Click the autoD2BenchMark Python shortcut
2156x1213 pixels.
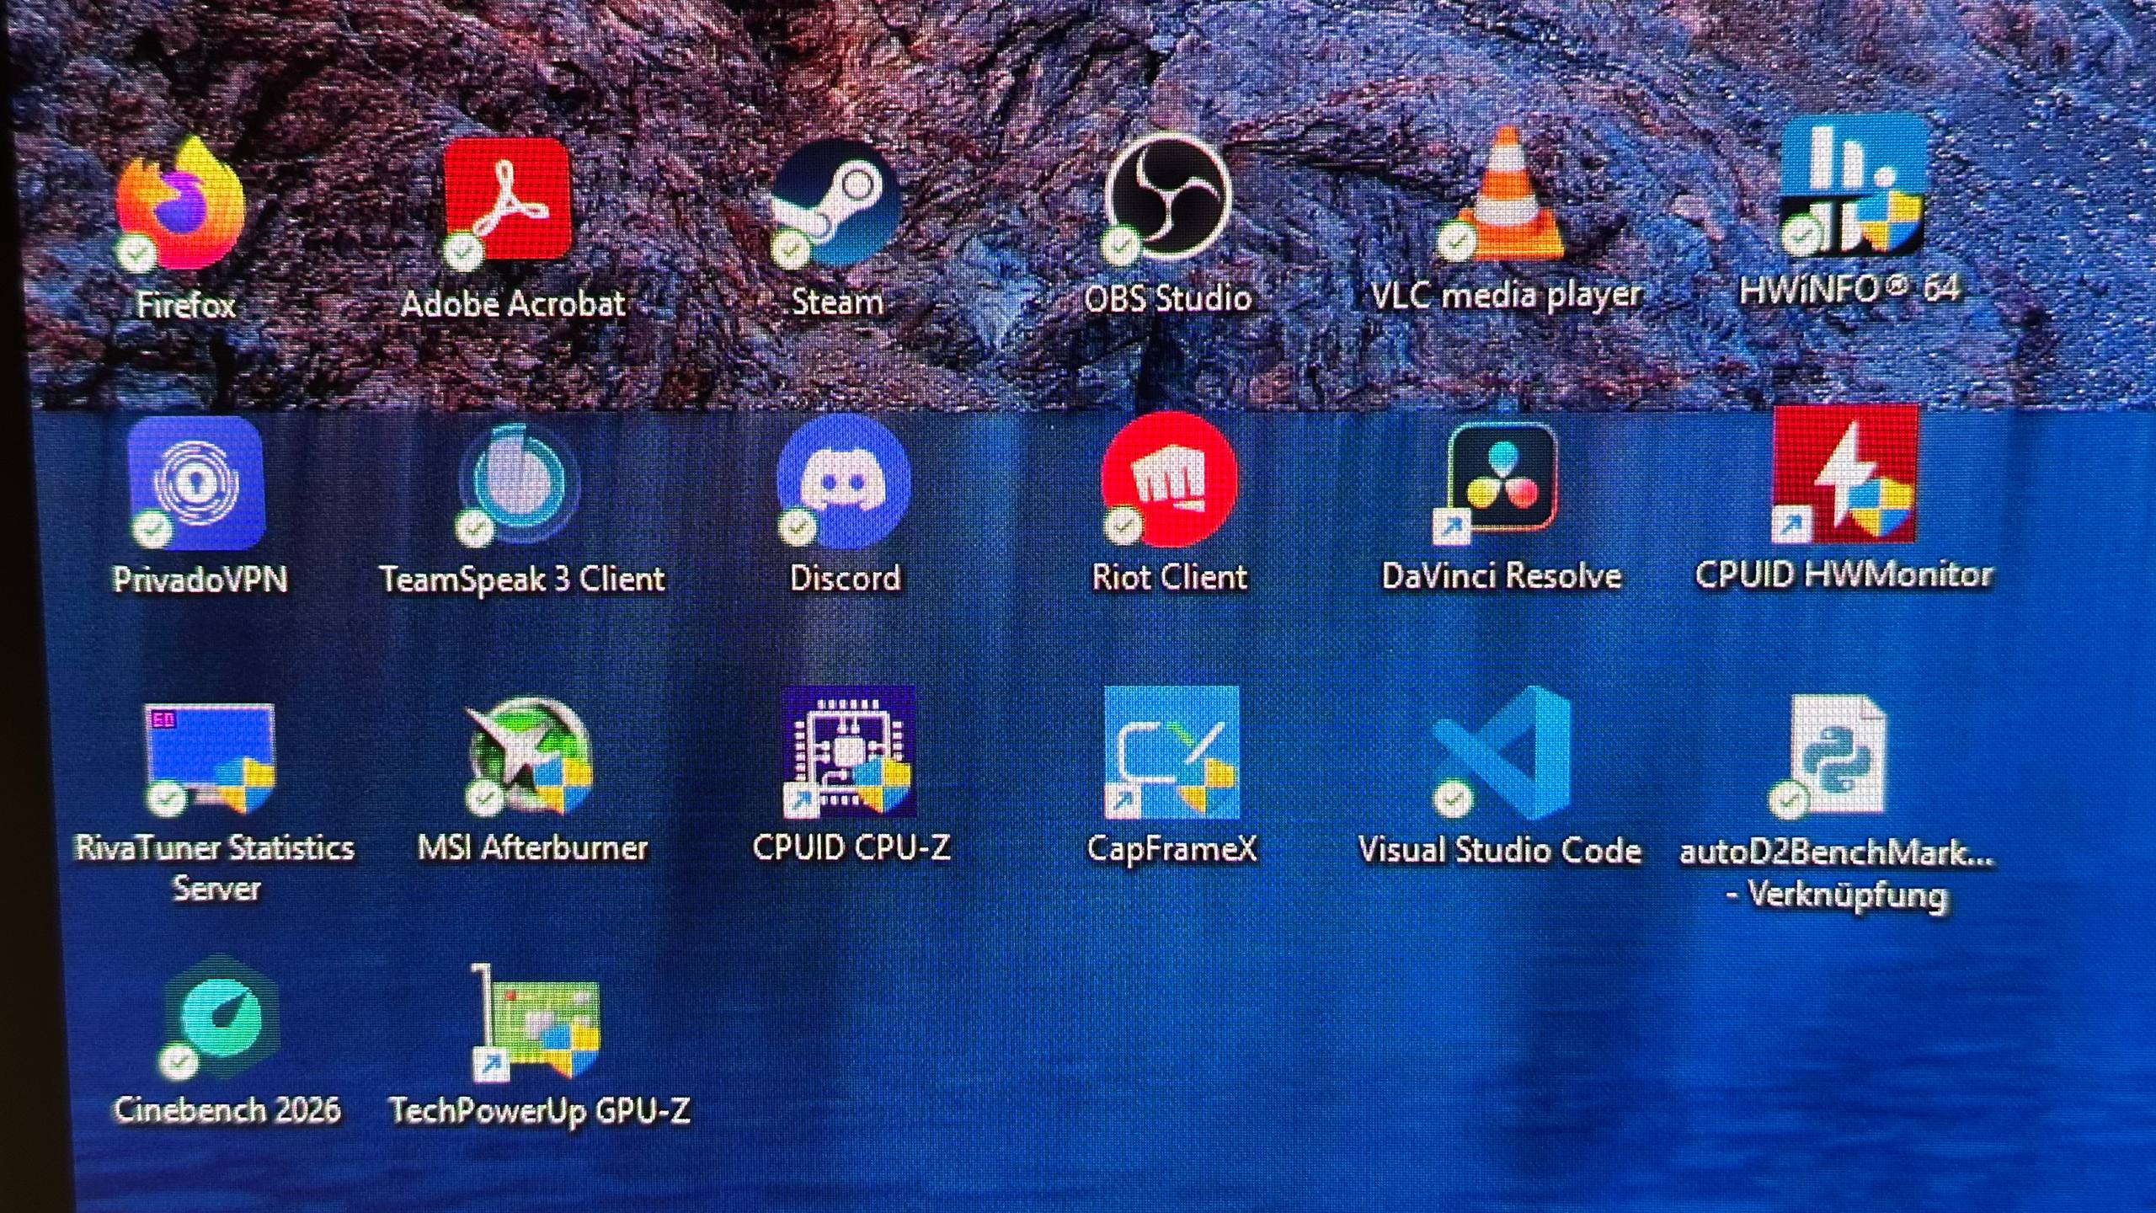[x=1836, y=755]
